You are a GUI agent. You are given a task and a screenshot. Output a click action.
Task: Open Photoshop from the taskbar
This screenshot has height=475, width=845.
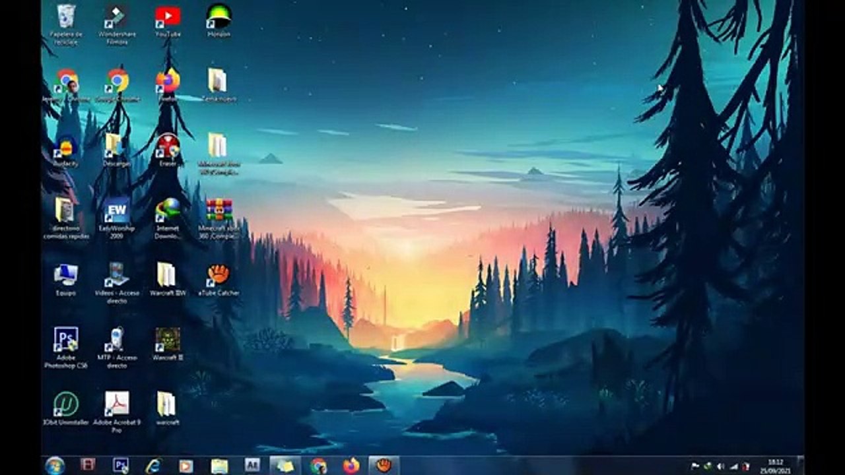[x=120, y=465]
